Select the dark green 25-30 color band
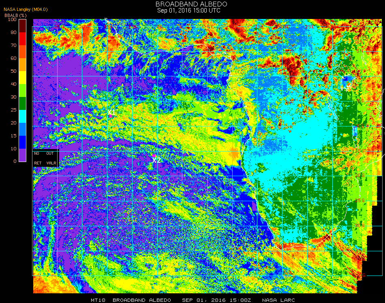 coord(23,103)
